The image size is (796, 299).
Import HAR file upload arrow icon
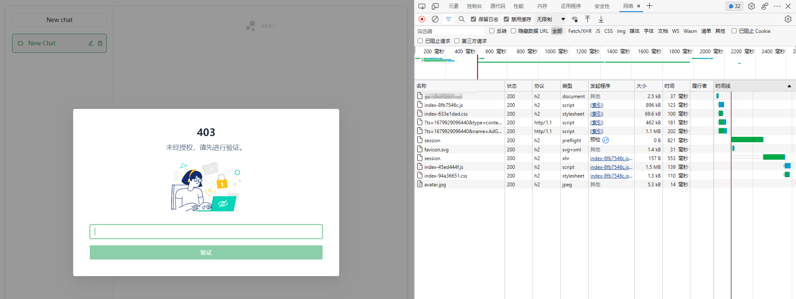point(588,19)
